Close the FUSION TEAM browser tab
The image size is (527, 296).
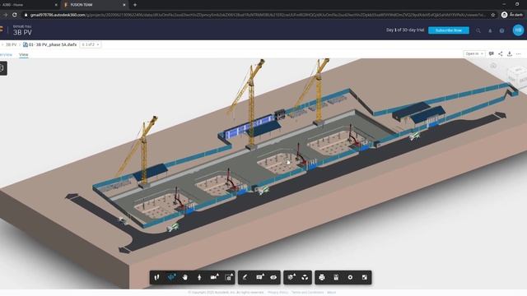124,5
